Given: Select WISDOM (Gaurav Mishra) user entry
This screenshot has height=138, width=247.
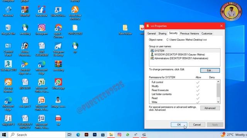Looking at the screenshot, I should pyautogui.click(x=184, y=54).
